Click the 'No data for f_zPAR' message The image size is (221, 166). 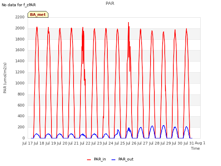click(x=19, y=5)
